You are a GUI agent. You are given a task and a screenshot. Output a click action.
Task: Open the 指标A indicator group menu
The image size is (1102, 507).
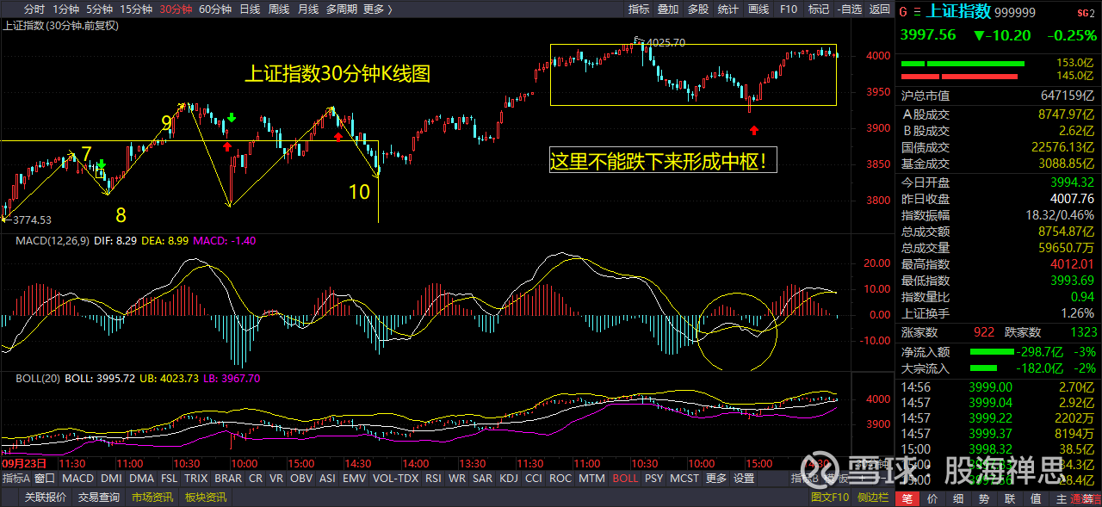[x=16, y=479]
